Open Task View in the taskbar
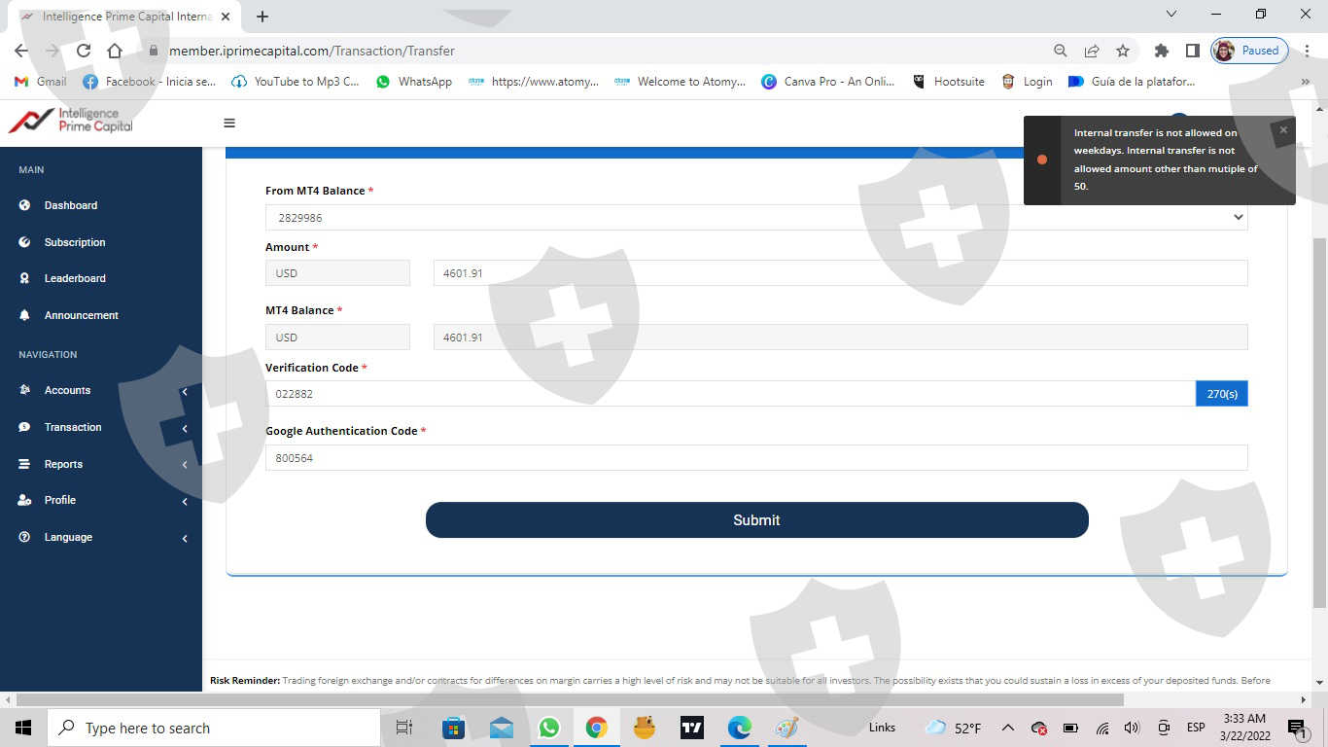 (x=404, y=728)
